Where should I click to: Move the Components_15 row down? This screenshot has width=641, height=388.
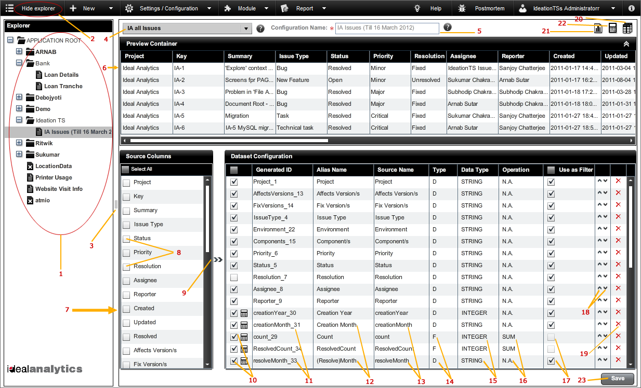(606, 241)
